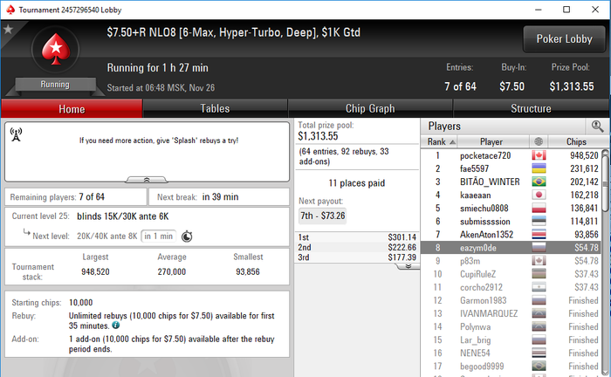Screen dimensions: 611x377
Task: Click the PokerStars red spade logo
Action: pos(56,49)
